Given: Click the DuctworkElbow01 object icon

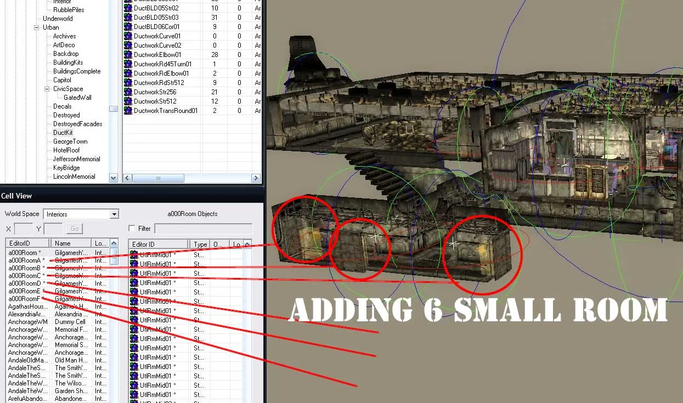Looking at the screenshot, I should click(x=128, y=55).
